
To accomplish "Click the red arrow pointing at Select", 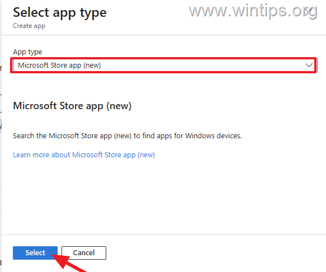I will 69,262.
